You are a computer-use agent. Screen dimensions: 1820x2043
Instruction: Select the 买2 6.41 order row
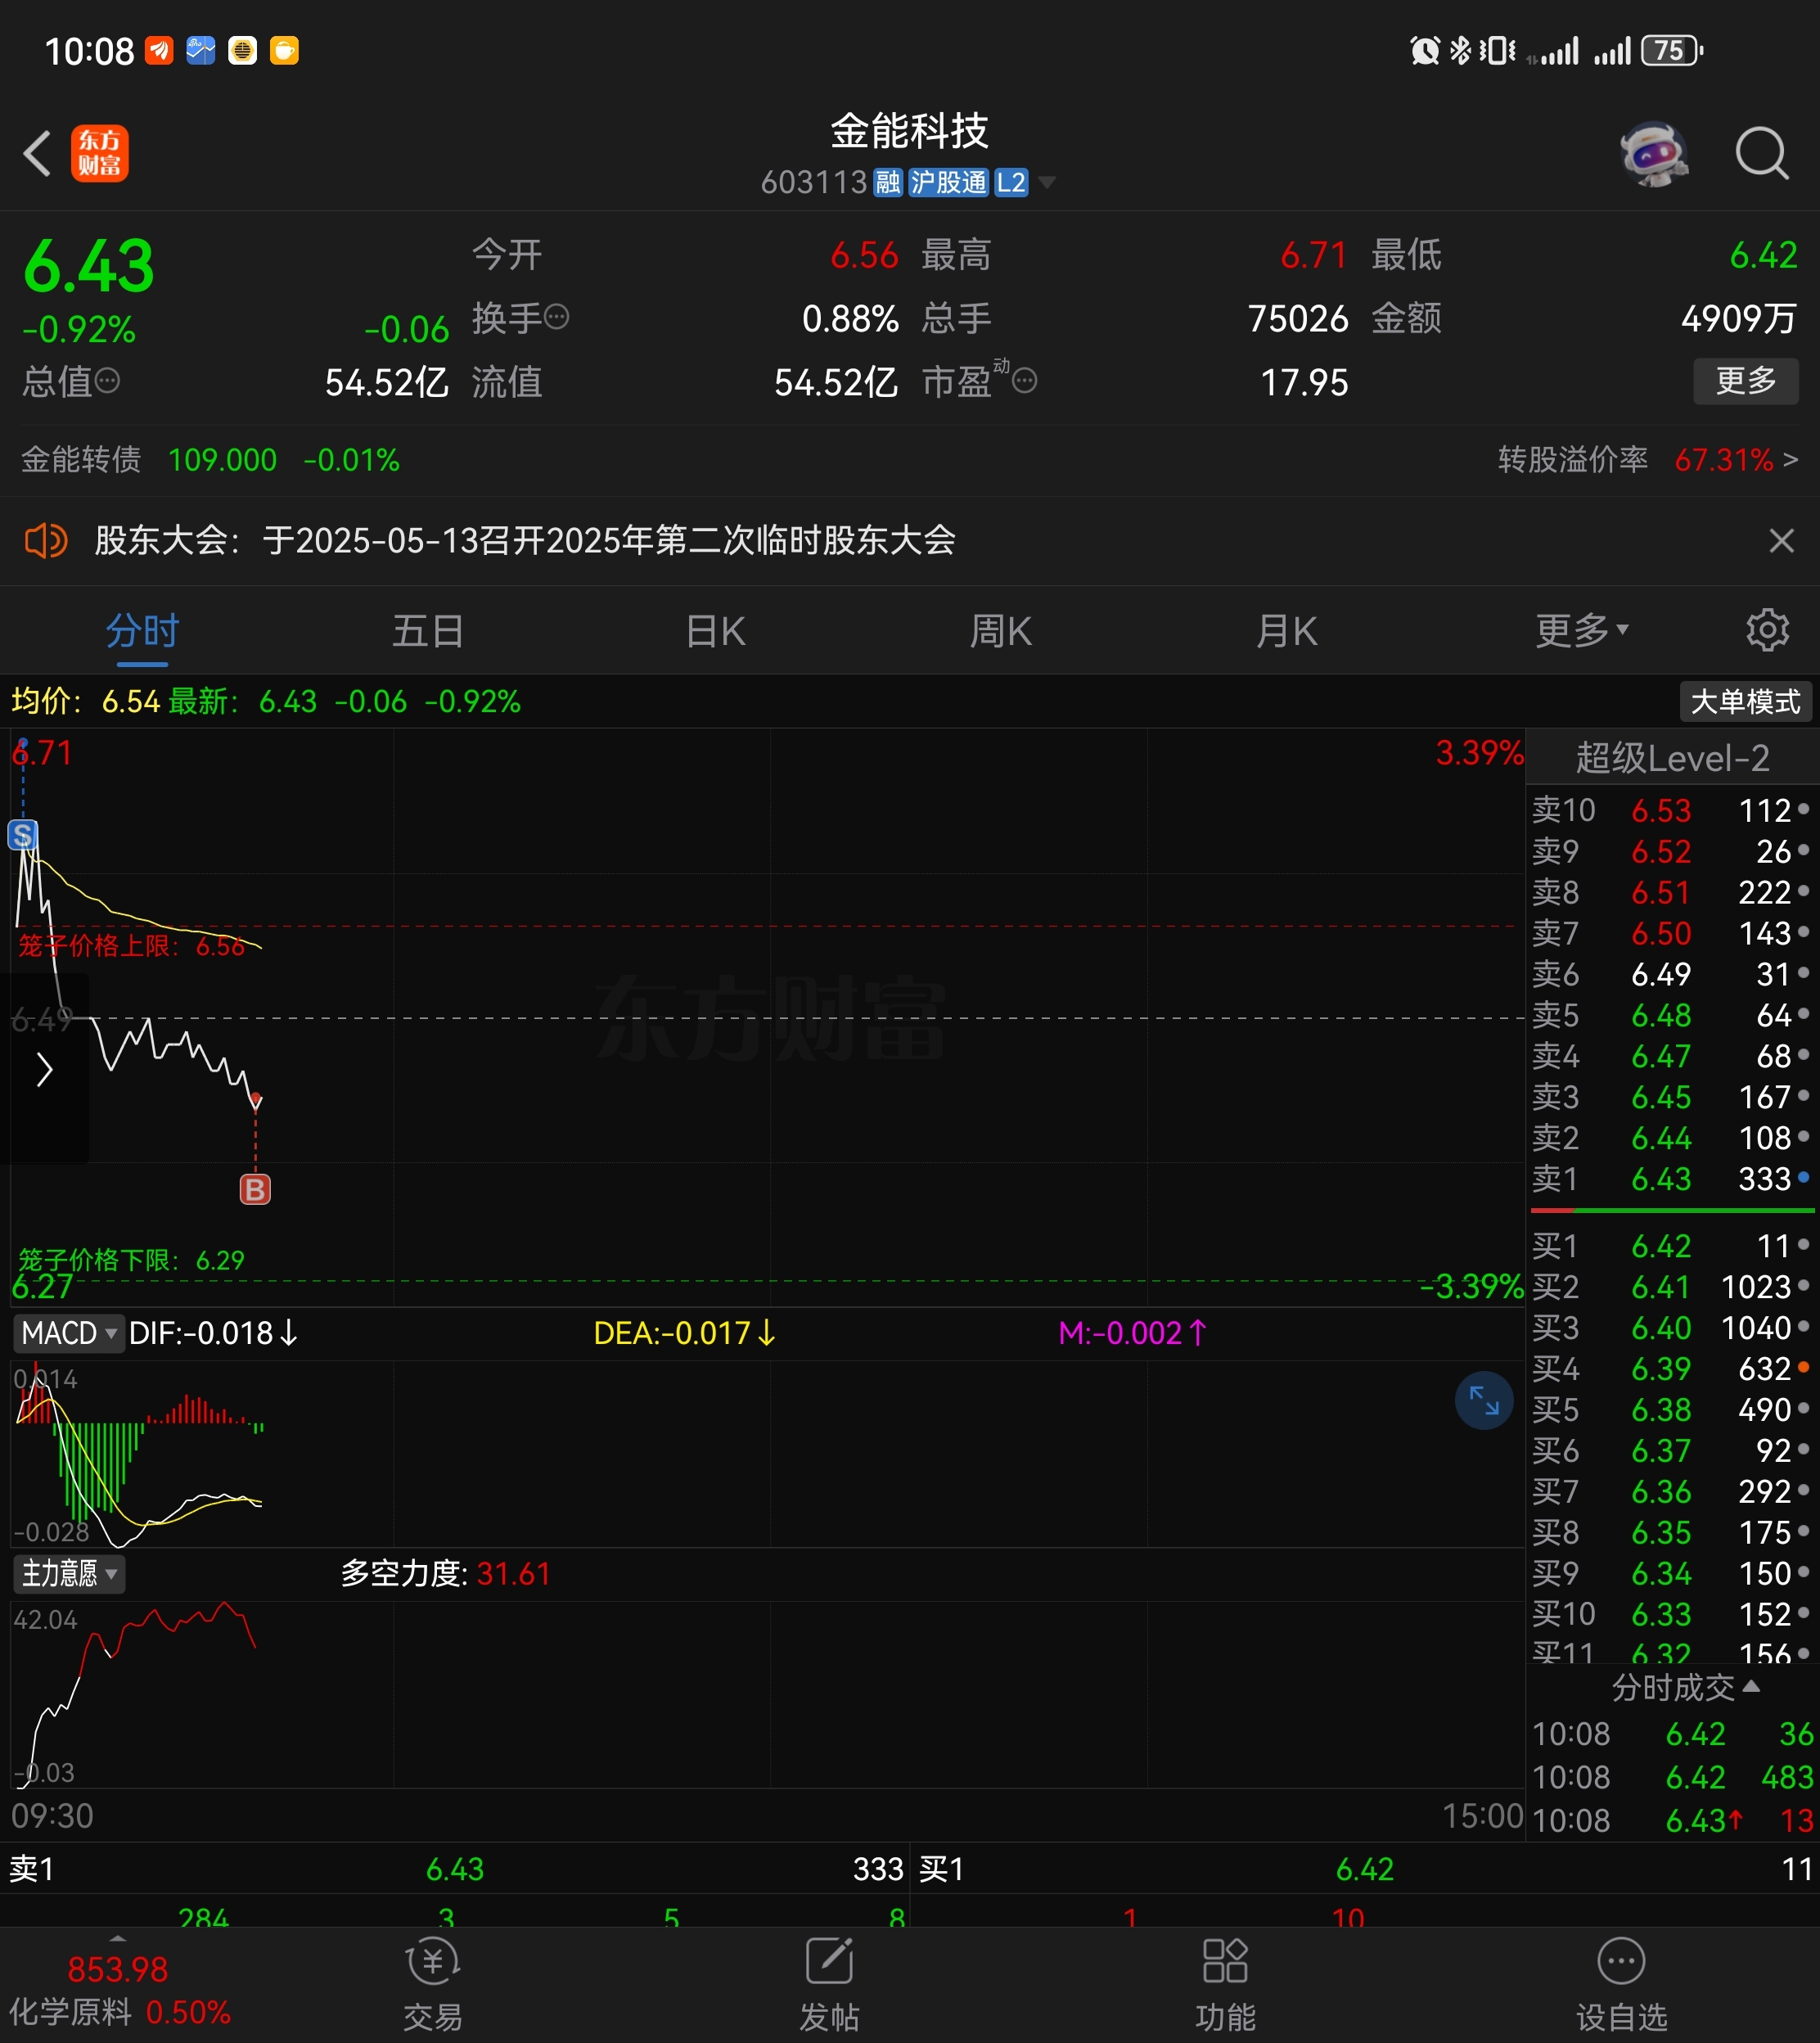point(1672,1287)
